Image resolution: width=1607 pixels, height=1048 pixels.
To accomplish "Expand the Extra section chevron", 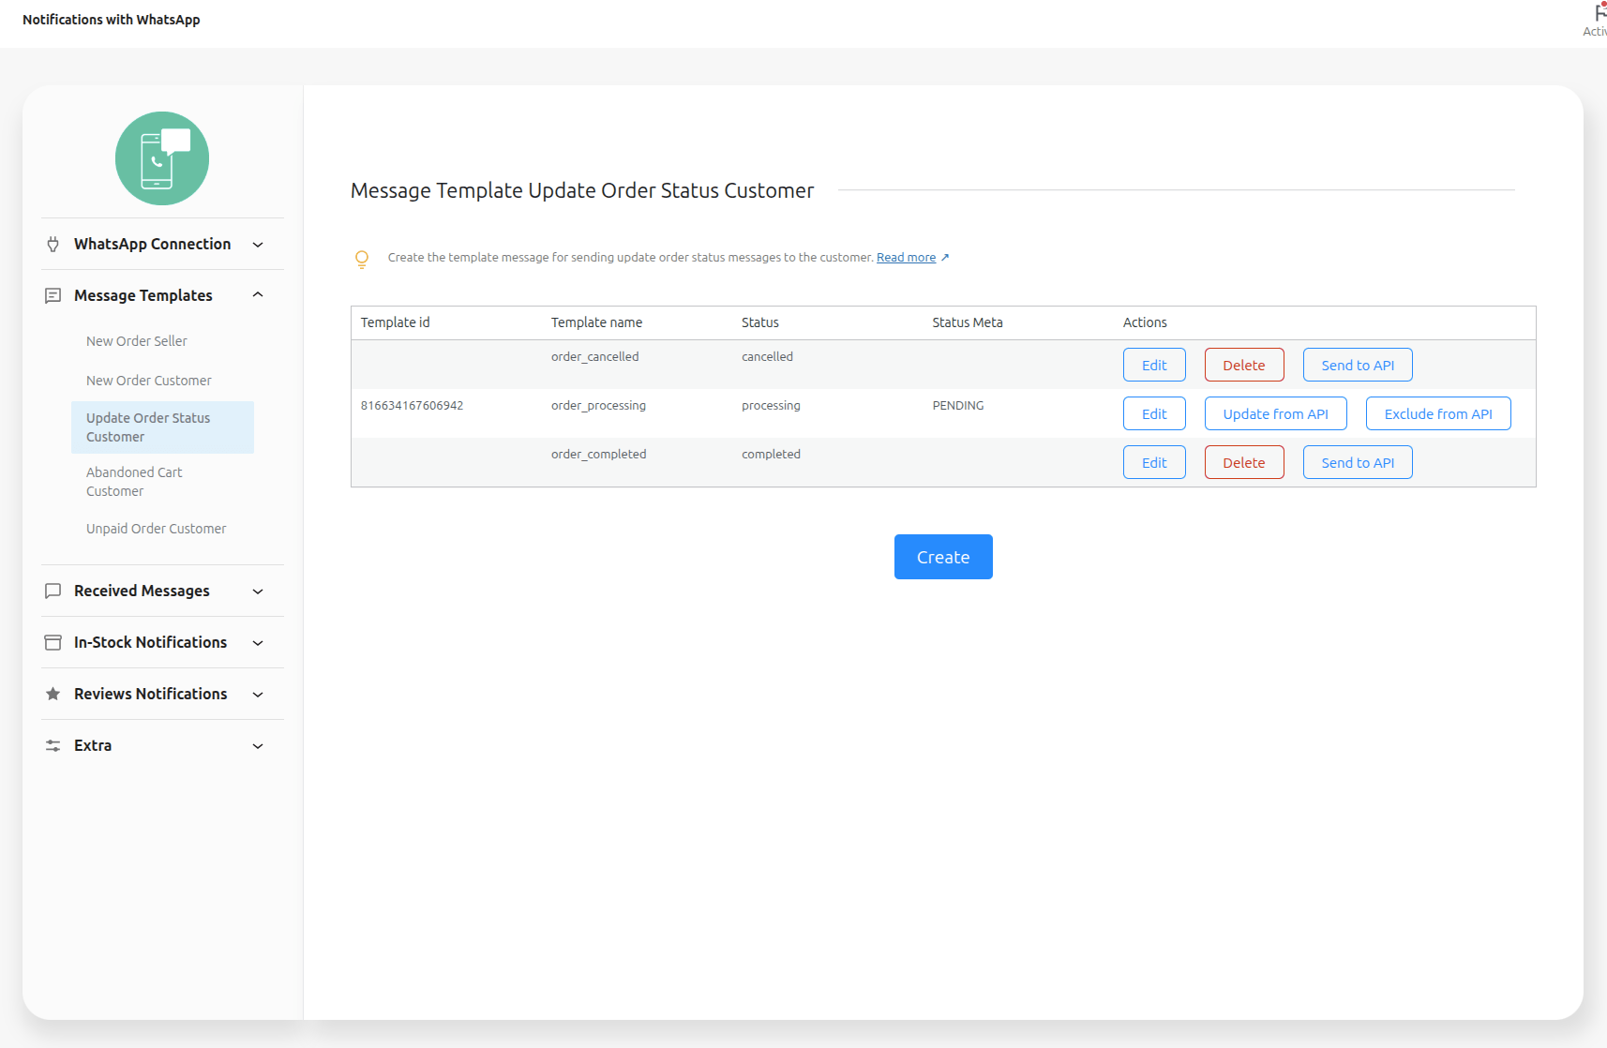I will [258, 746].
